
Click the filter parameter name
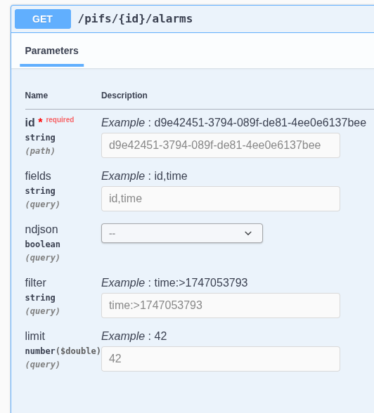36,283
